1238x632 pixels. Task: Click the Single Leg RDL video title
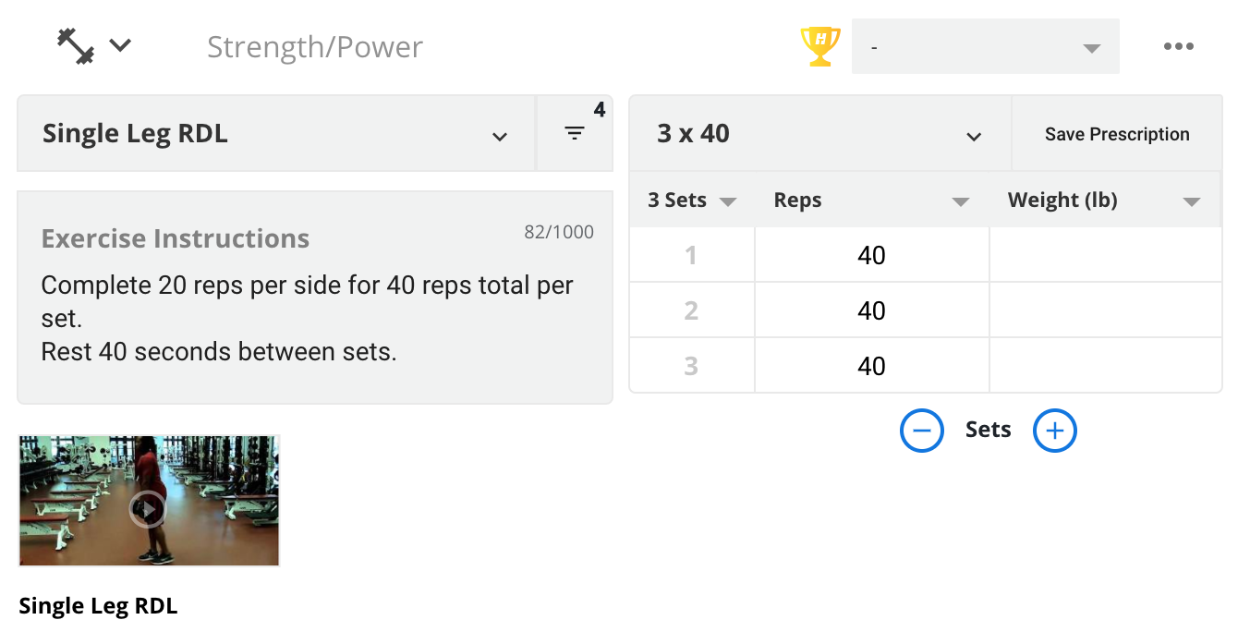pyautogui.click(x=98, y=606)
